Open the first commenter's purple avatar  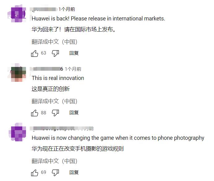pos(17,14)
